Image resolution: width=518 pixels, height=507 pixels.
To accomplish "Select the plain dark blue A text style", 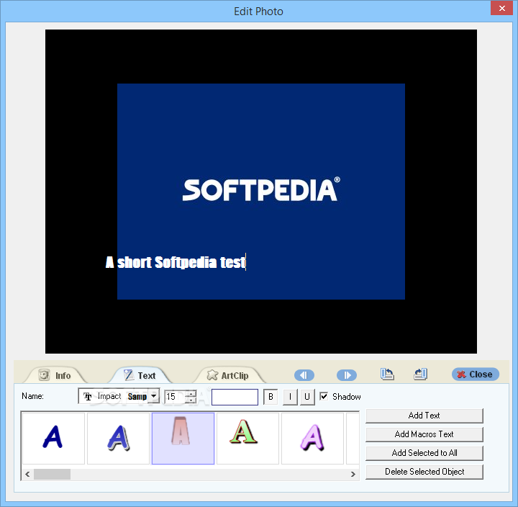I will (53, 438).
